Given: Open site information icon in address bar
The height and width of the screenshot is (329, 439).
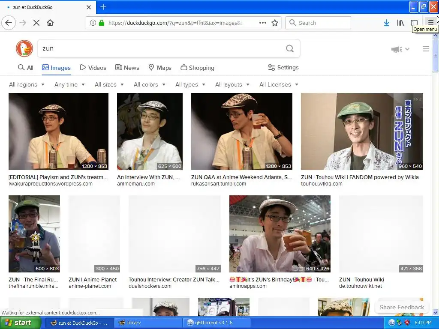Looking at the screenshot, I should pos(93,23).
